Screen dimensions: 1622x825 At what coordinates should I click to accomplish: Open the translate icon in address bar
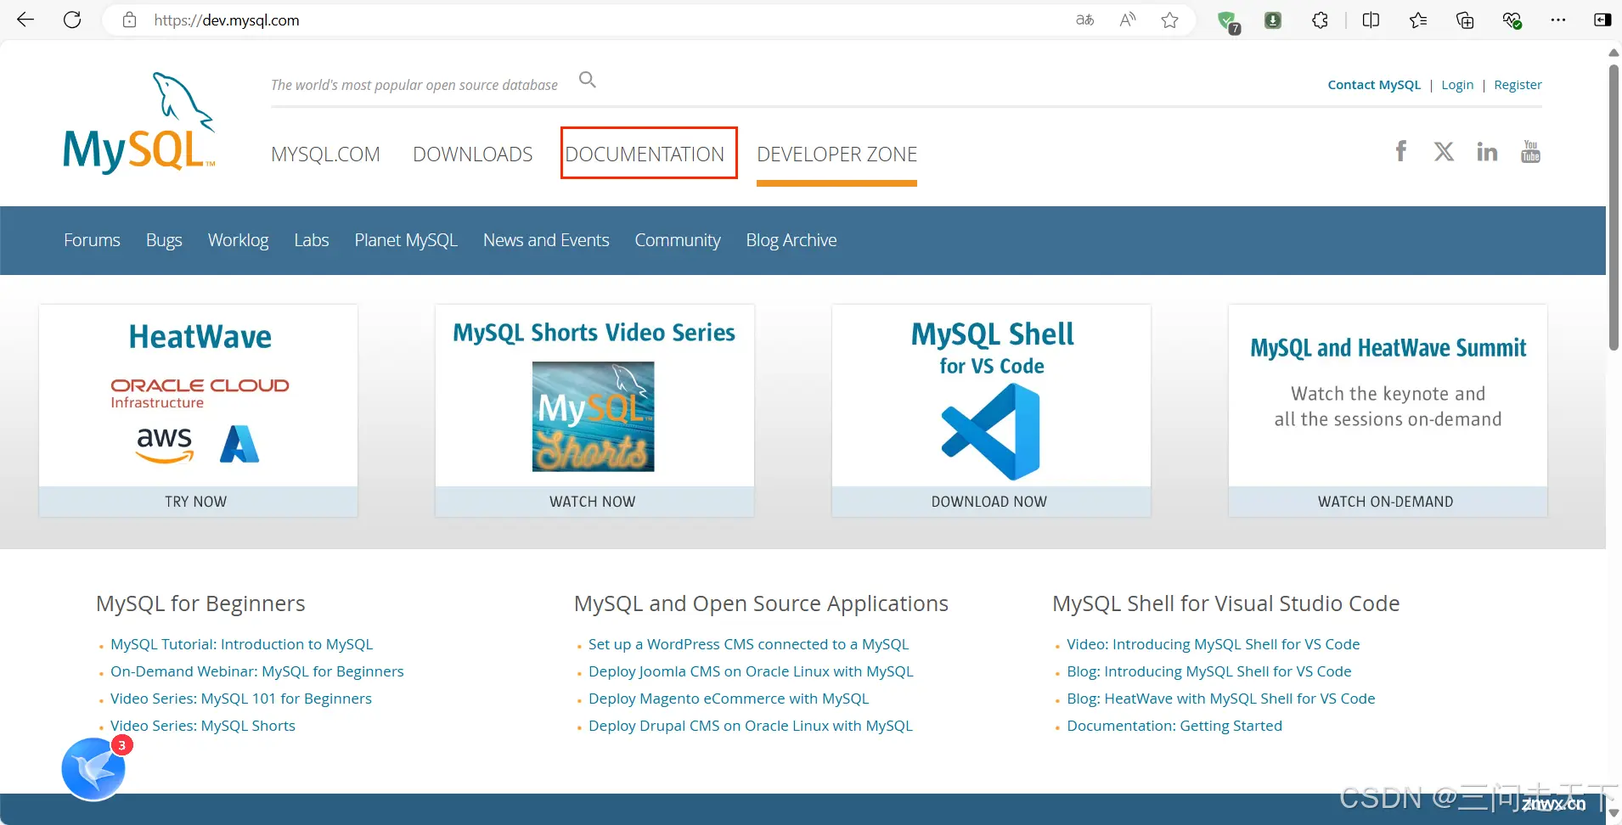(x=1084, y=20)
